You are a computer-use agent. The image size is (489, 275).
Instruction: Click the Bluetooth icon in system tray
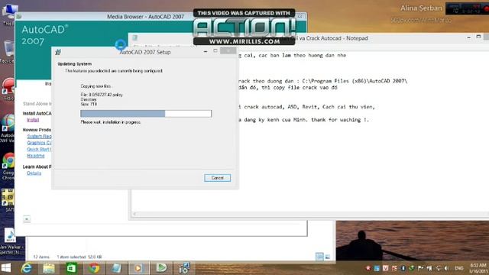tap(403, 268)
